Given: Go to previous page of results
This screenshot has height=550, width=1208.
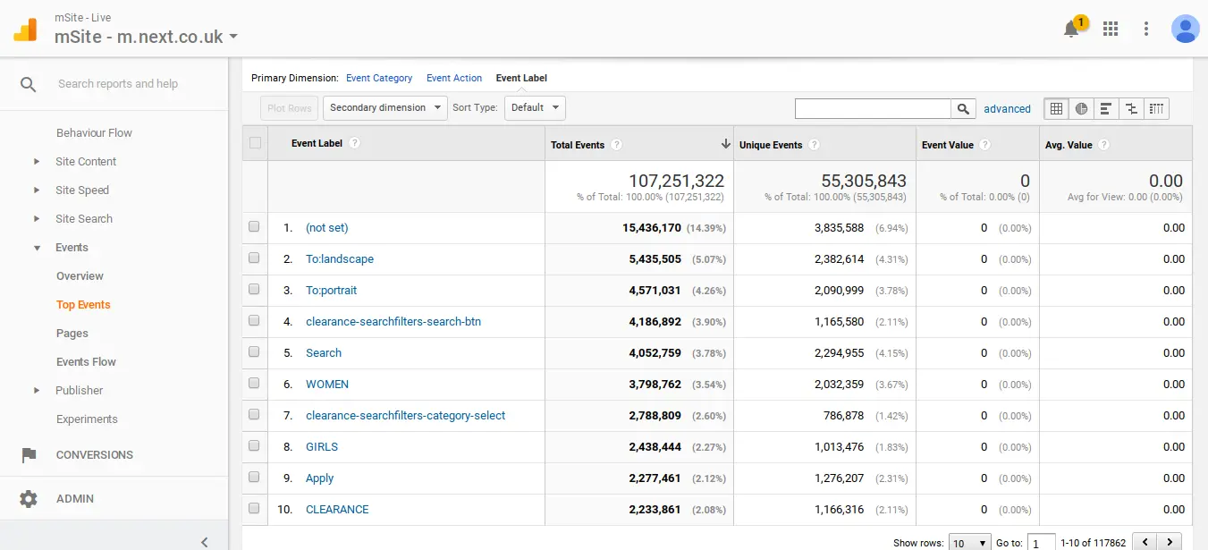Looking at the screenshot, I should 1145,543.
